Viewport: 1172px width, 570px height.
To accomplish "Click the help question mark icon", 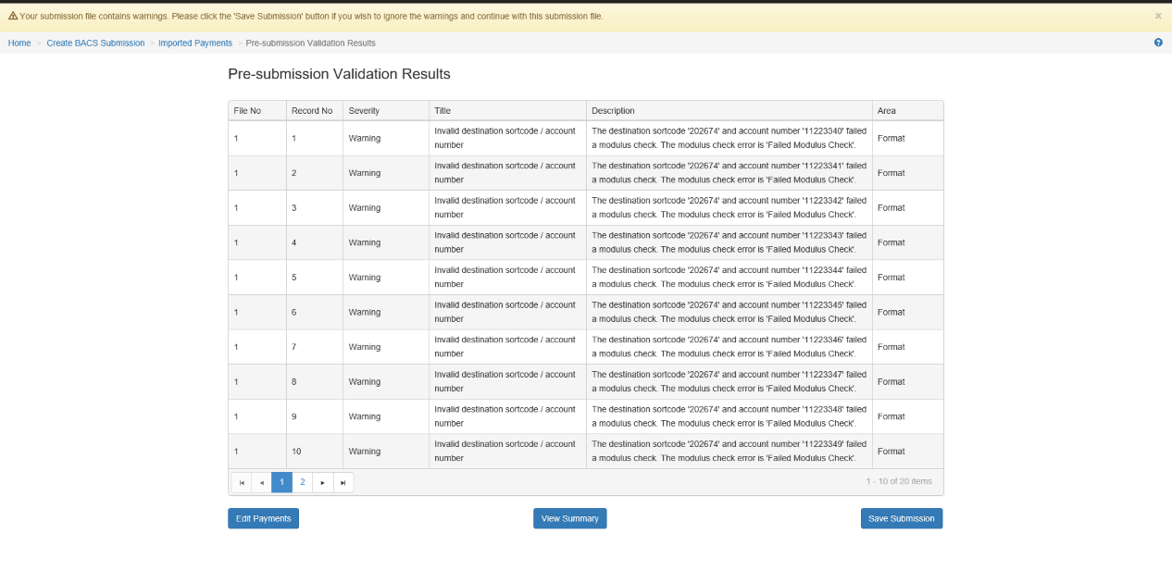I will click(x=1158, y=43).
